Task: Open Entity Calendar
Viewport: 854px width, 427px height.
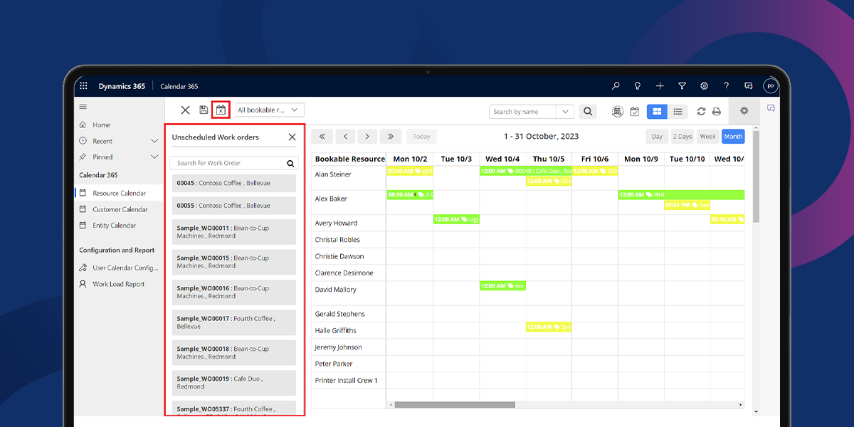Action: 114,225
